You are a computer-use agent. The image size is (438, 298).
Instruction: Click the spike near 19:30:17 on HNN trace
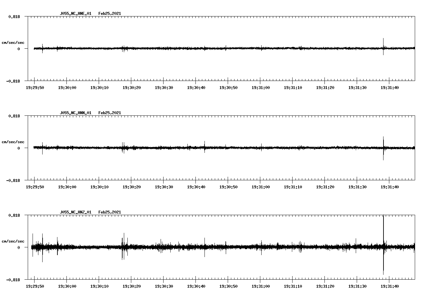123,148
